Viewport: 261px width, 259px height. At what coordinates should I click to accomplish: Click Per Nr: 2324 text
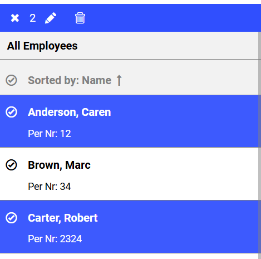tap(55, 239)
